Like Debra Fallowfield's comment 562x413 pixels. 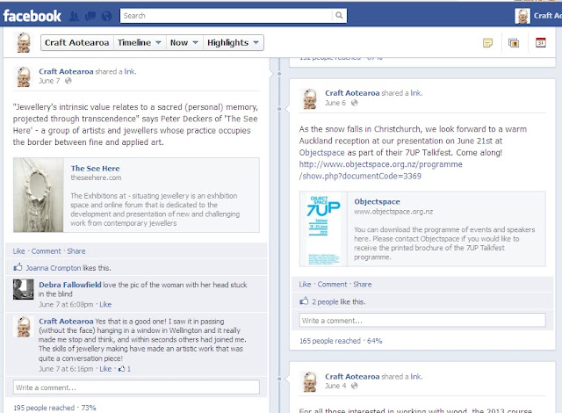pyautogui.click(x=105, y=304)
